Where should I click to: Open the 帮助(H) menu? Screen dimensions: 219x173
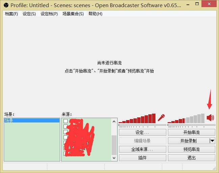coord(95,14)
